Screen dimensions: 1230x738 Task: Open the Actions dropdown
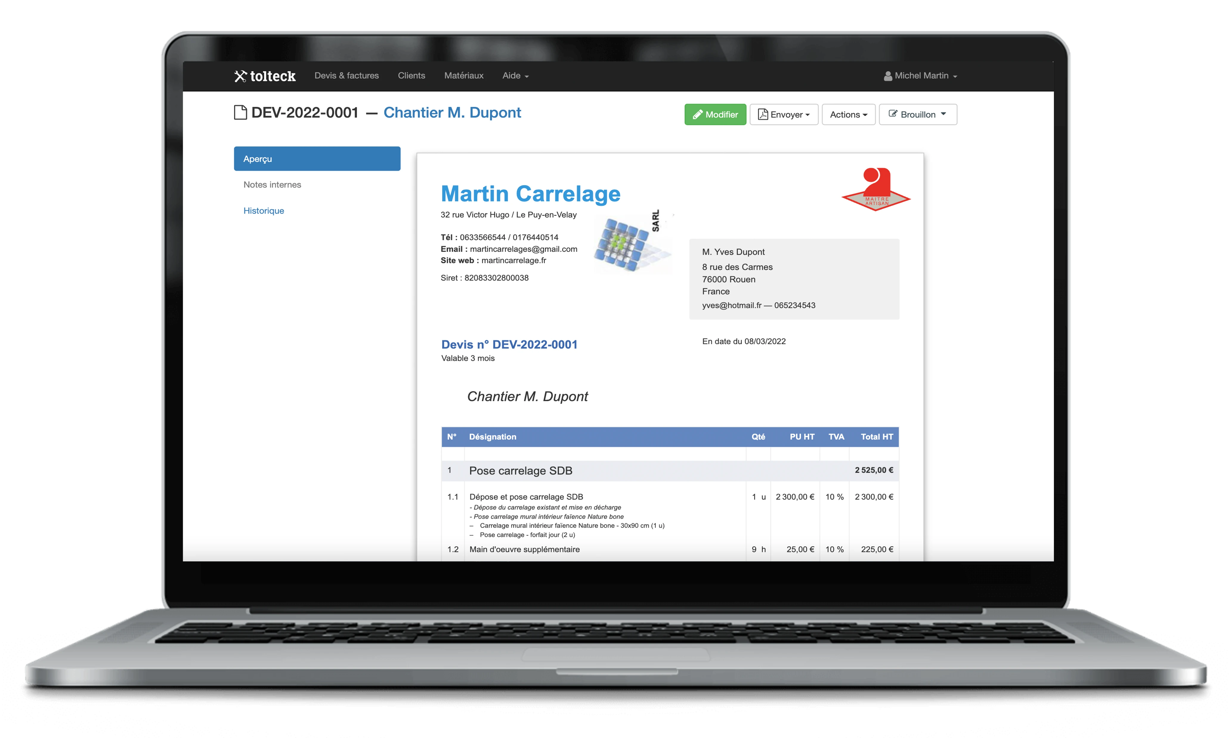coord(848,115)
